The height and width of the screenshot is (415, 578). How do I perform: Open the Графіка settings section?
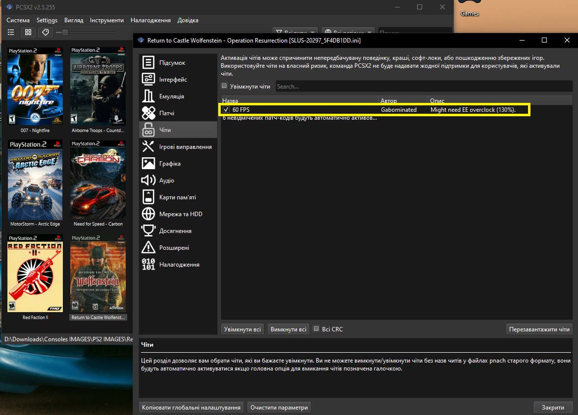tap(169, 164)
